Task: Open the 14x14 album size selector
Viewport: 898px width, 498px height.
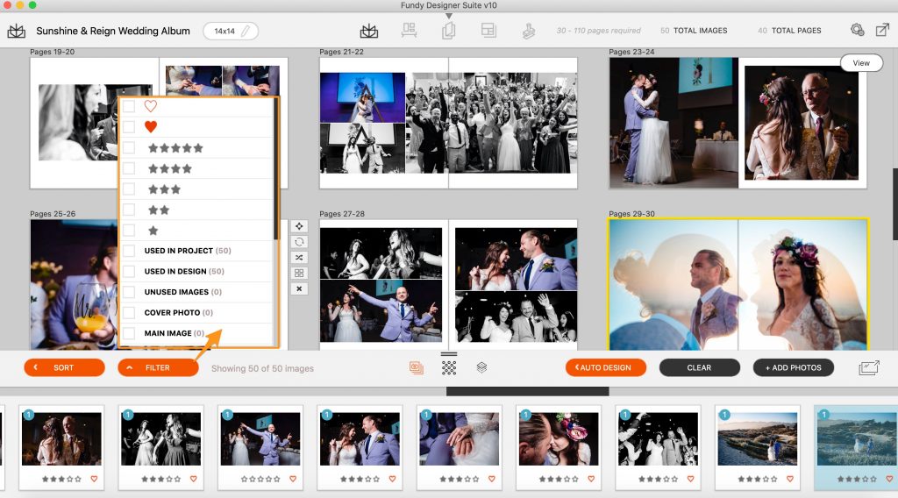Action: pos(231,31)
